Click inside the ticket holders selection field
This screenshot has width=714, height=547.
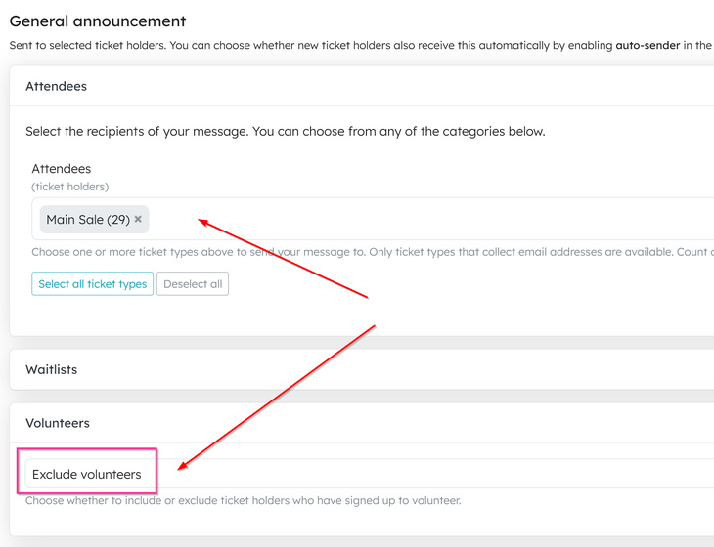tap(373, 219)
